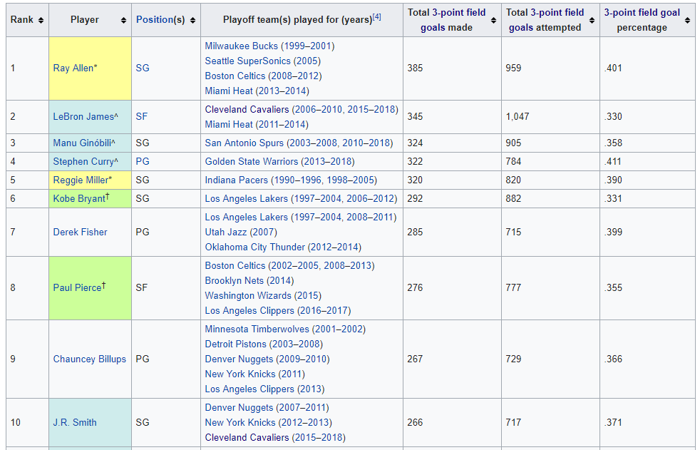Open Paul Pierce player page

[x=77, y=287]
